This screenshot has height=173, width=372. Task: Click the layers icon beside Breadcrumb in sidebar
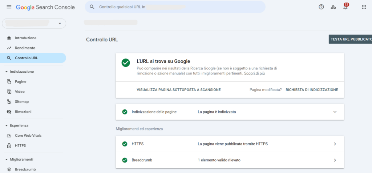[x=9, y=169]
